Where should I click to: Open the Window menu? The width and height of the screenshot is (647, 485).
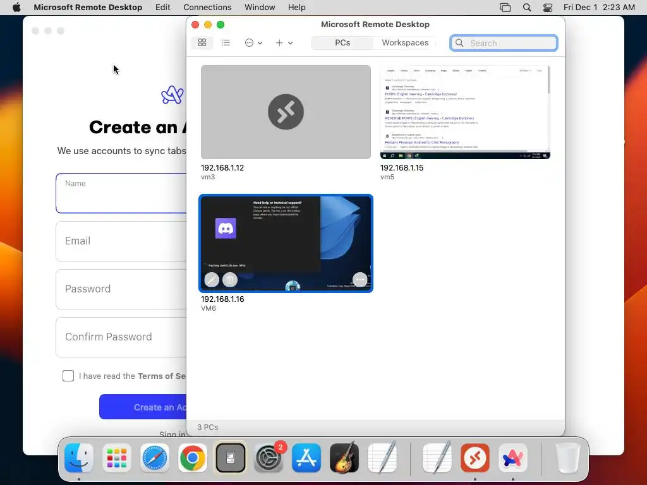point(260,8)
